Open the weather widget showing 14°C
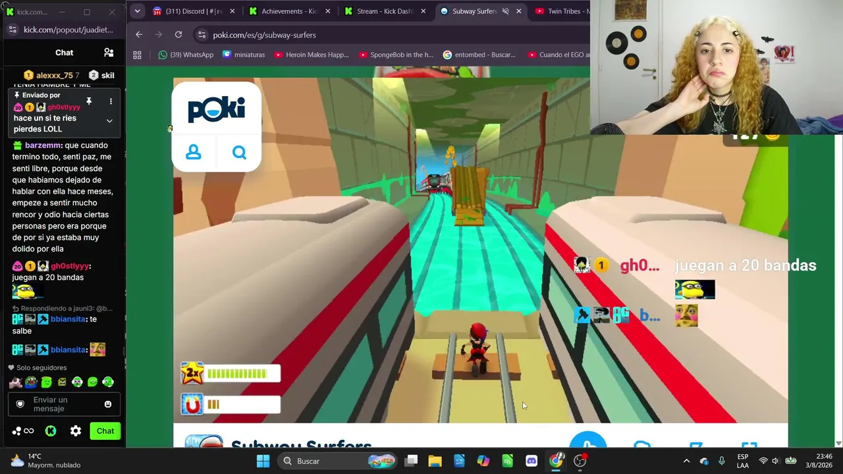This screenshot has width=843, height=474. click(x=45, y=461)
